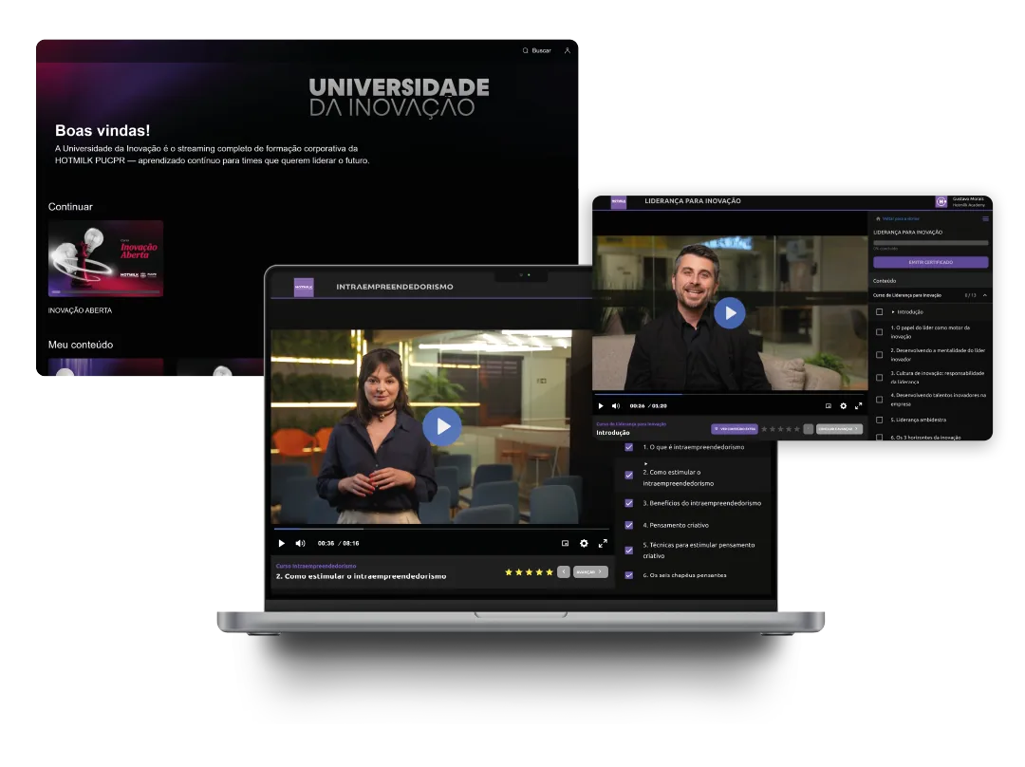Open the user profile icon beside Buscar

pos(568,50)
